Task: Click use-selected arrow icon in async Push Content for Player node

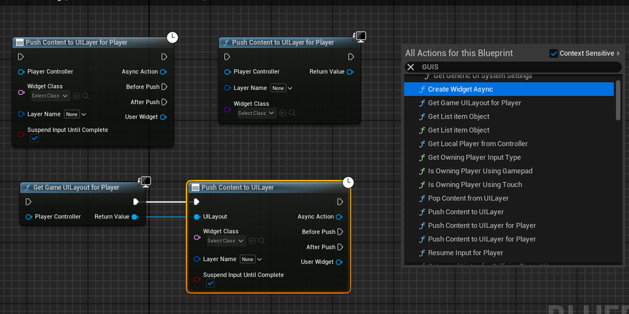Action: 77,96
